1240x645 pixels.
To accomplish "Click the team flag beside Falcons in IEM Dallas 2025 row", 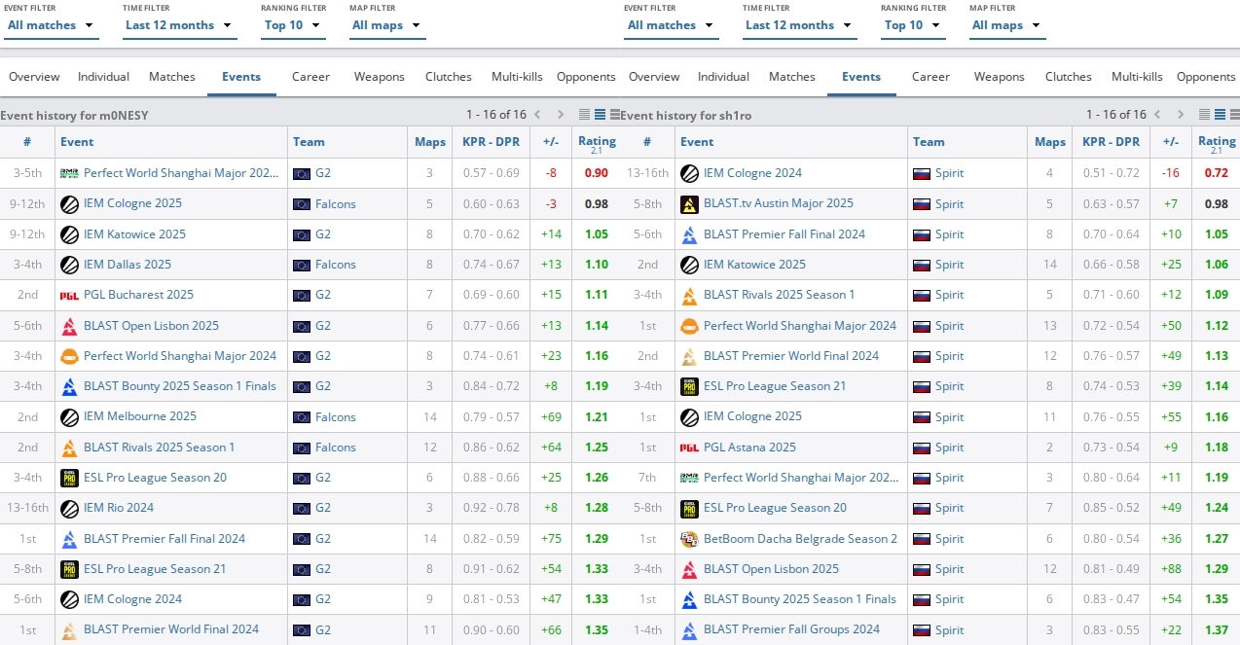I will click(302, 265).
